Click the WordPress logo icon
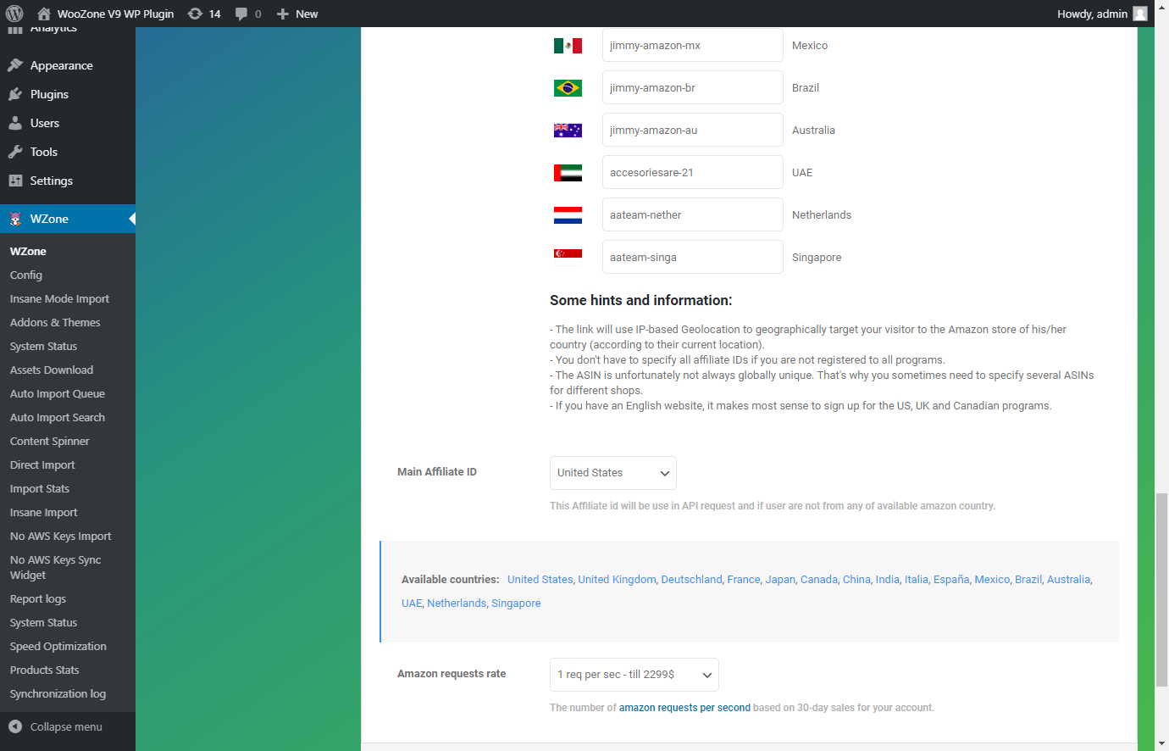The width and height of the screenshot is (1169, 751). (x=14, y=14)
